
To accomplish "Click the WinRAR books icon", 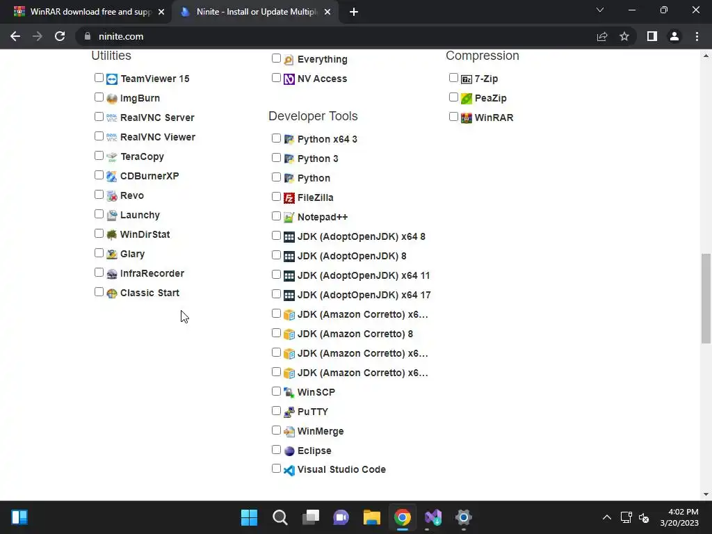I will 467,118.
